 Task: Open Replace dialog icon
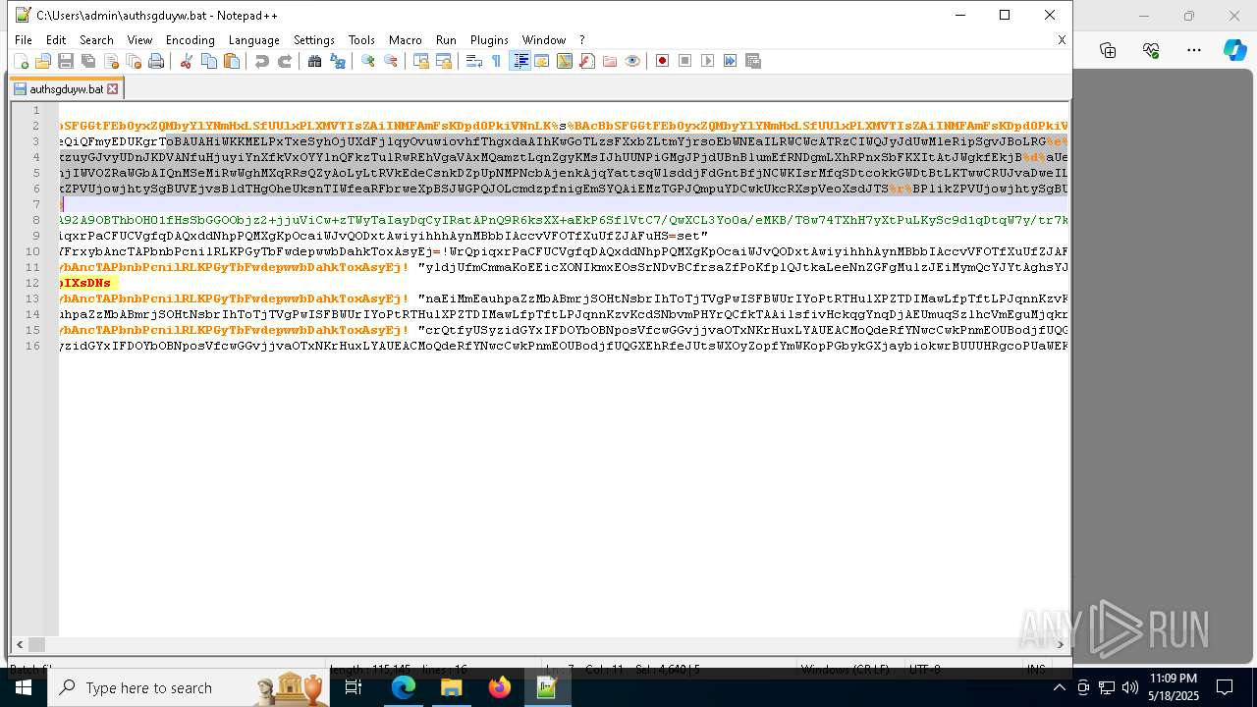coord(337,61)
